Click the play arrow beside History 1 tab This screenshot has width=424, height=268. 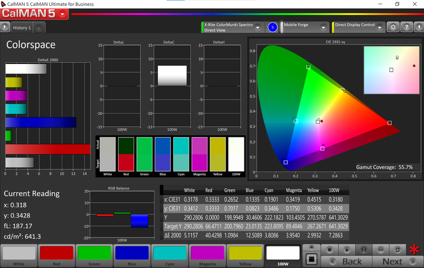click(5, 27)
